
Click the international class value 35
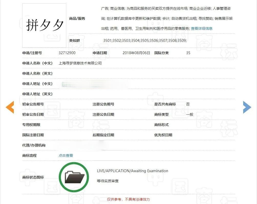click(188, 53)
